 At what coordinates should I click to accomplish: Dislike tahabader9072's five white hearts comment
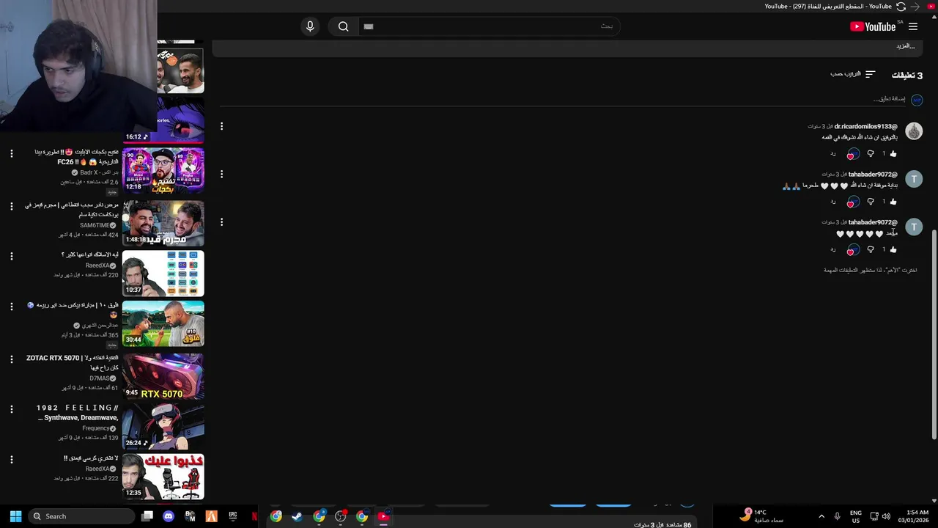(871, 249)
